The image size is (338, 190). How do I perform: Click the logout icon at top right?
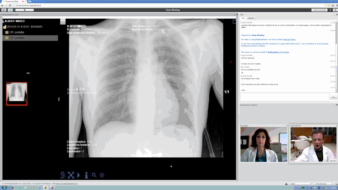click(335, 10)
